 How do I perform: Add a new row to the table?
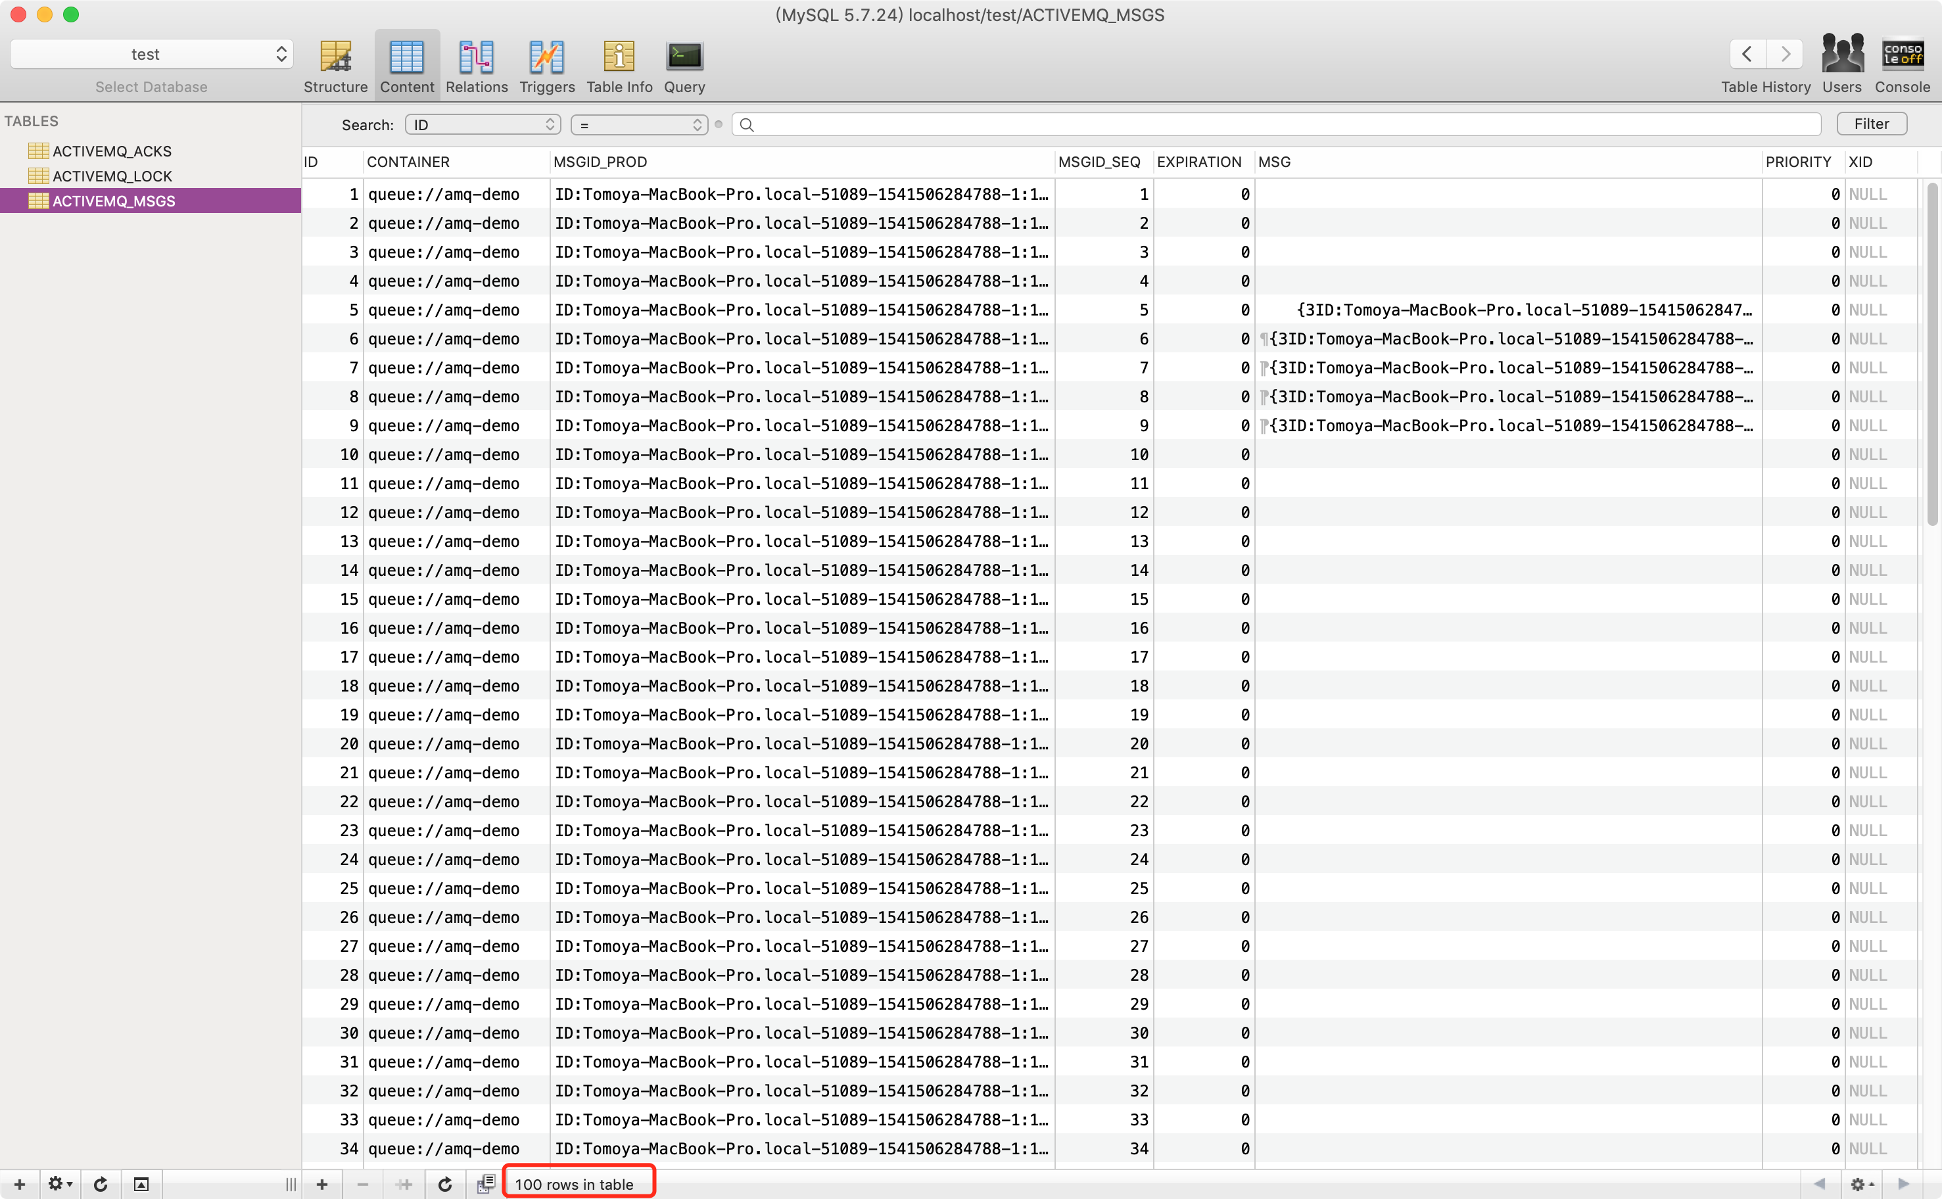click(322, 1184)
